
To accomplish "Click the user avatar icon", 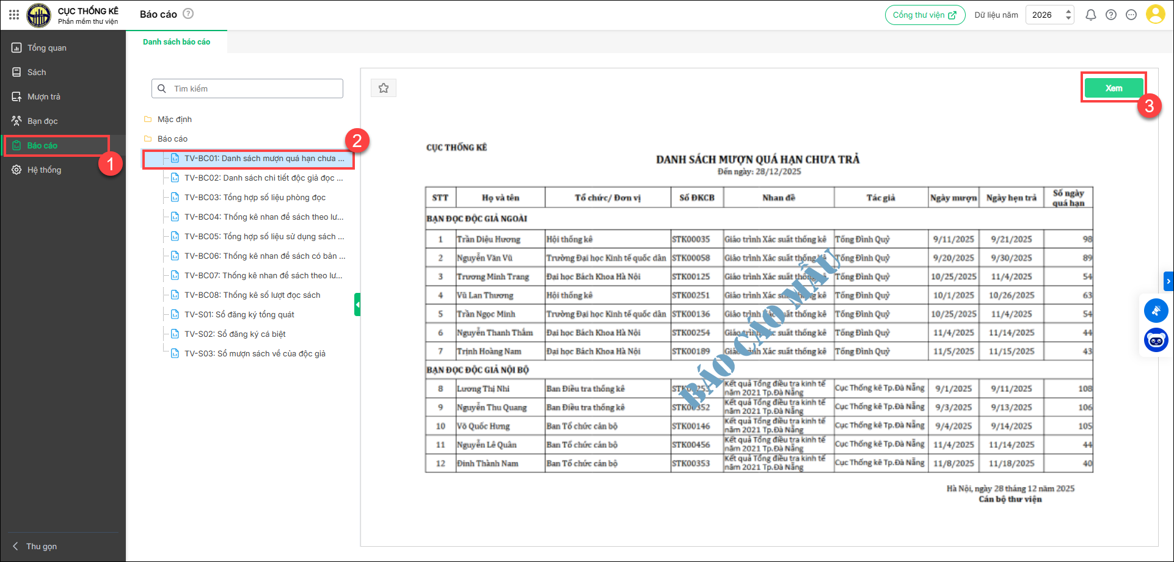I will (1155, 15).
